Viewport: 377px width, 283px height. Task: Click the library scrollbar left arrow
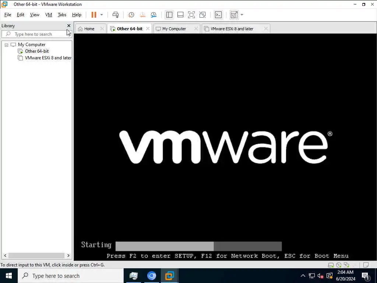coord(5,256)
